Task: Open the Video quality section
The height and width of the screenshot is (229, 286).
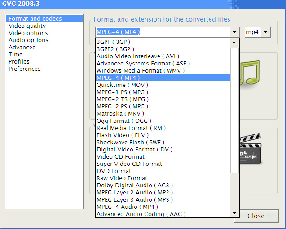Action: (44, 26)
